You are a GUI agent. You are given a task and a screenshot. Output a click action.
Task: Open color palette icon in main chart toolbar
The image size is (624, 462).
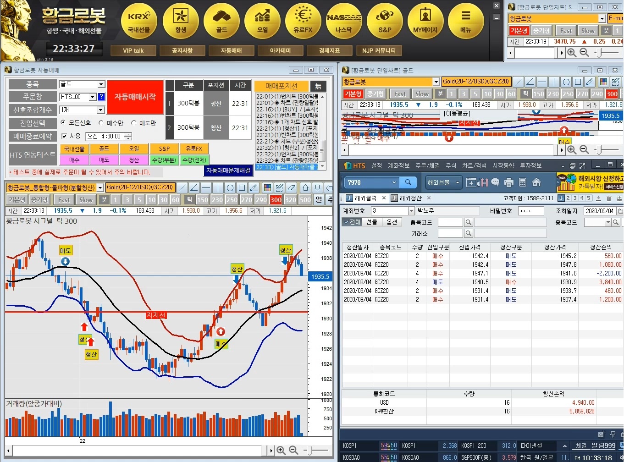pyautogui.click(x=267, y=187)
